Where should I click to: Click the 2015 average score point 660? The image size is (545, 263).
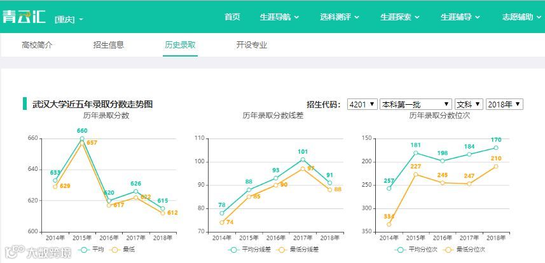tap(82, 138)
